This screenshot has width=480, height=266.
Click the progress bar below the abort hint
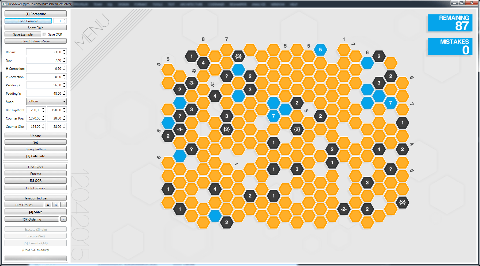click(x=36, y=258)
